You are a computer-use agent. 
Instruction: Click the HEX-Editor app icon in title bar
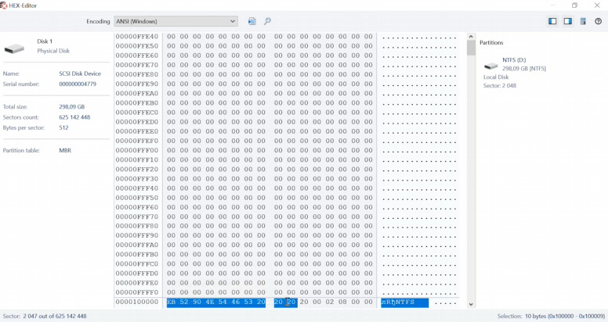[x=3, y=5]
